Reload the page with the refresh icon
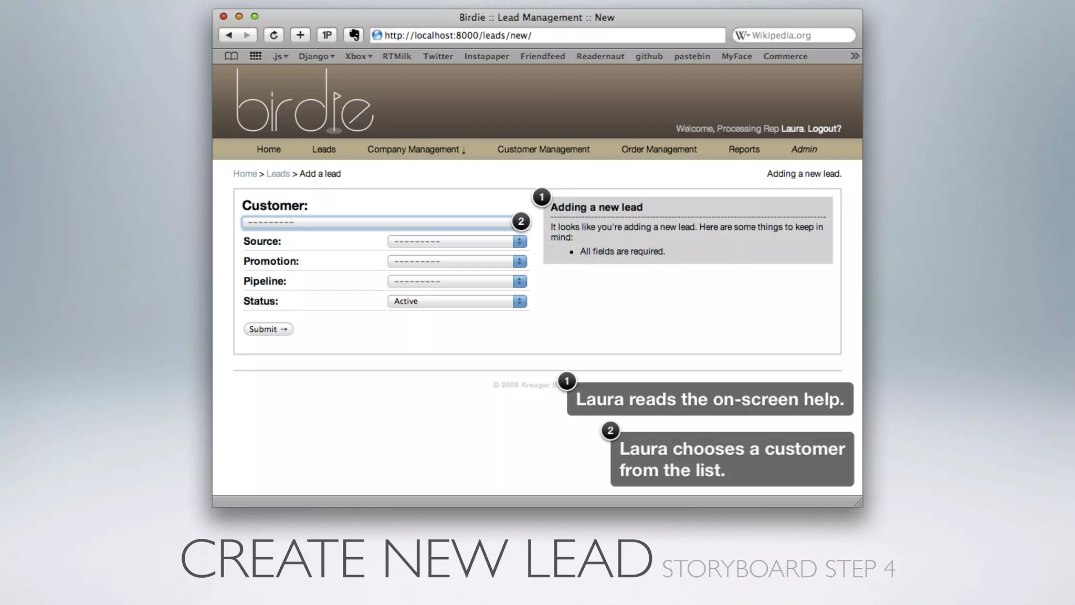Image resolution: width=1075 pixels, height=605 pixels. coord(273,35)
